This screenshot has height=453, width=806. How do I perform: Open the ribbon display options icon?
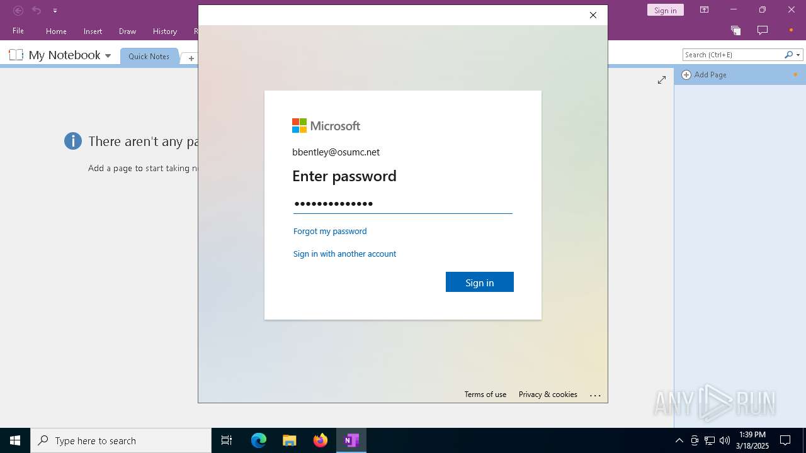click(705, 10)
